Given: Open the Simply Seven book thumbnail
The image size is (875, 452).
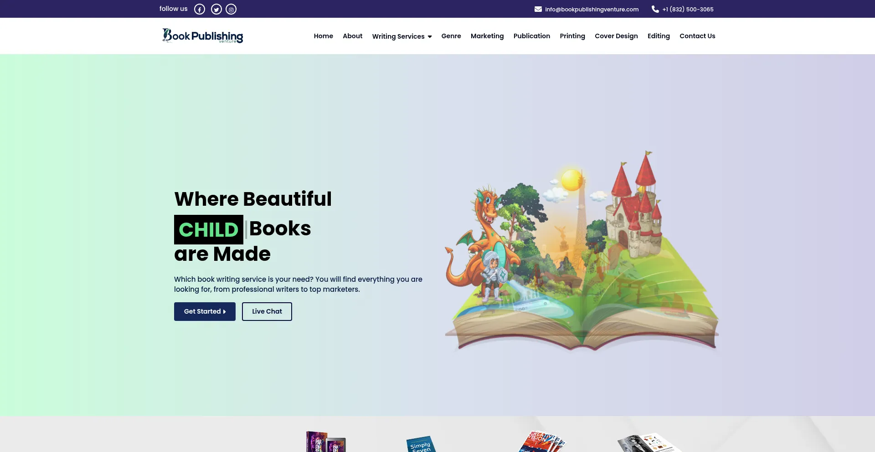Looking at the screenshot, I should pyautogui.click(x=421, y=444).
